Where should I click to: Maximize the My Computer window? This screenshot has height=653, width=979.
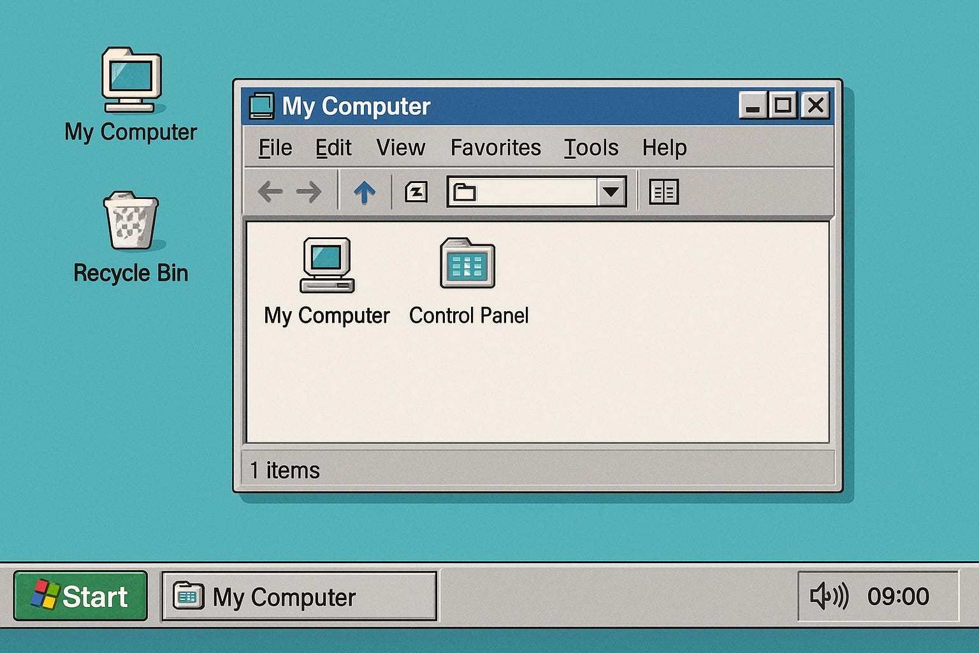coord(783,105)
